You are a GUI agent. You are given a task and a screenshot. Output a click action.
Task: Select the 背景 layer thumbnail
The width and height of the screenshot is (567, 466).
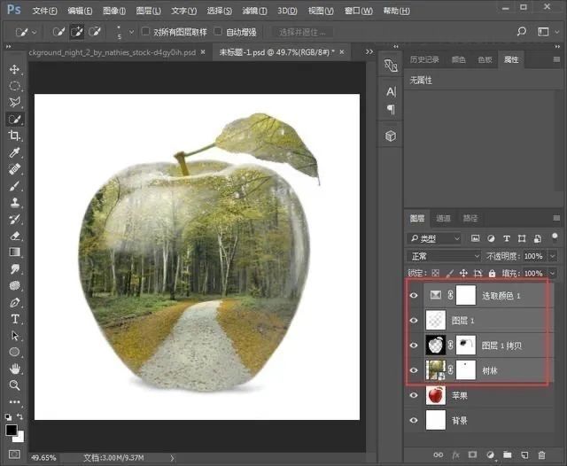tap(437, 421)
